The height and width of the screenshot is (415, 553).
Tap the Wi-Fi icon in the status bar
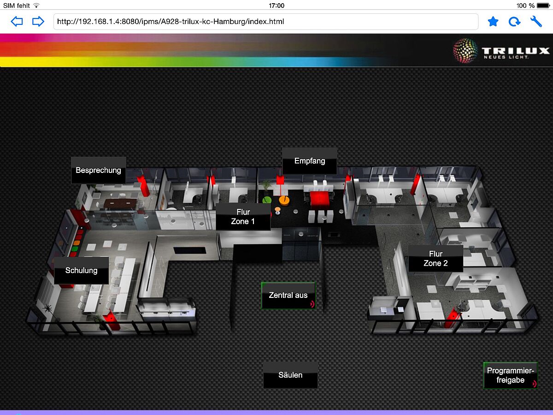[x=36, y=6]
